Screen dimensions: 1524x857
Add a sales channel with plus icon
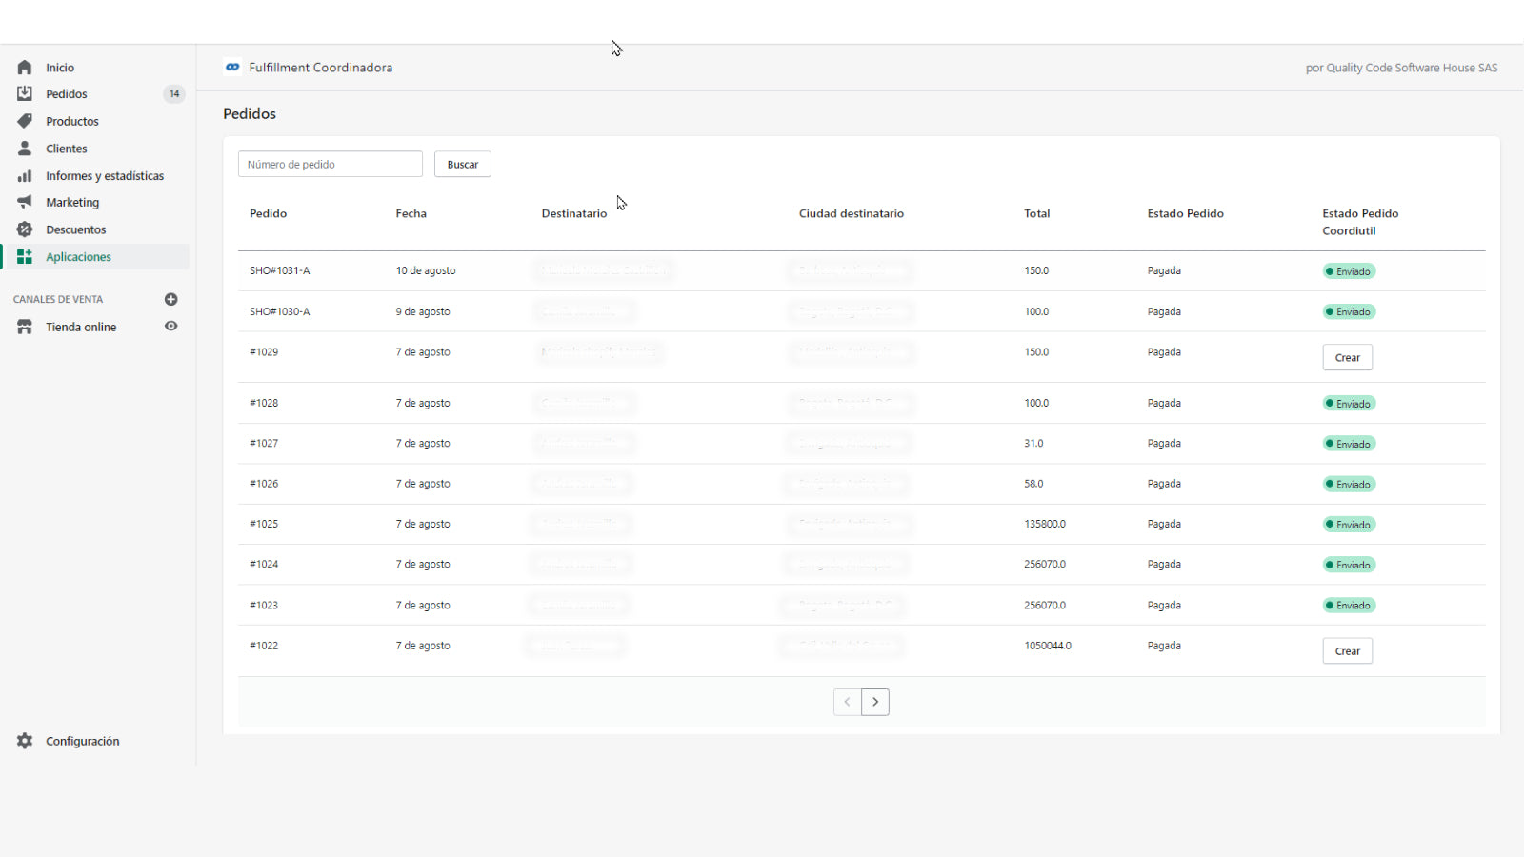(171, 299)
